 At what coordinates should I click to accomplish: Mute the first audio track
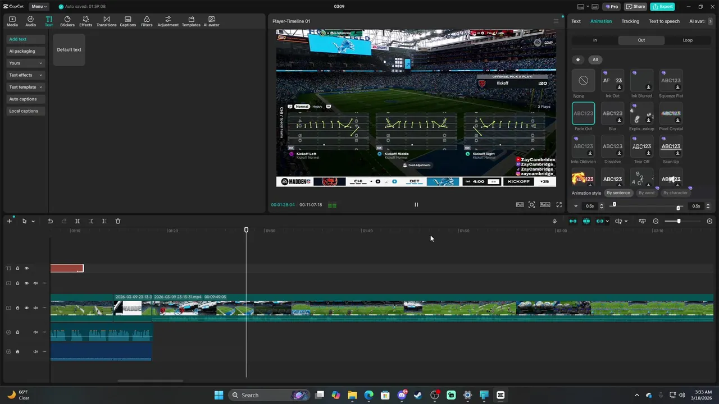(x=35, y=332)
